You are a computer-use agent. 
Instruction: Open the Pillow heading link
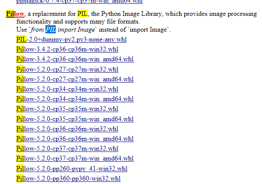coord(15,14)
